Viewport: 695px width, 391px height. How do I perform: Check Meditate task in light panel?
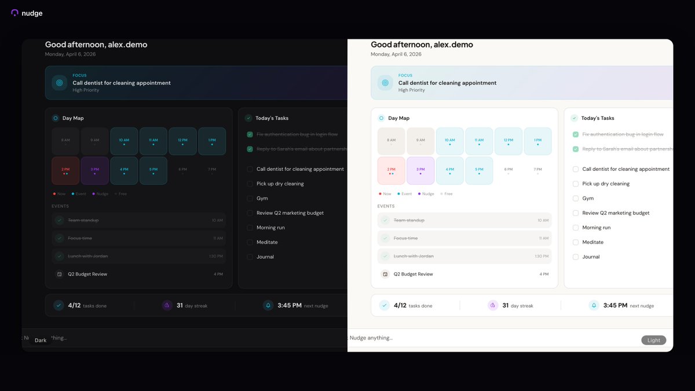(x=576, y=242)
